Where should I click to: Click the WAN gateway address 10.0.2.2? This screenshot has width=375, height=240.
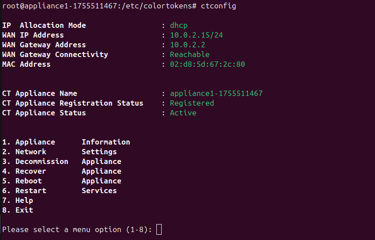pyautogui.click(x=187, y=45)
